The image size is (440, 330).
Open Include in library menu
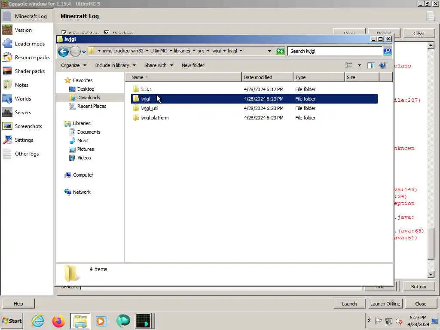coord(115,65)
